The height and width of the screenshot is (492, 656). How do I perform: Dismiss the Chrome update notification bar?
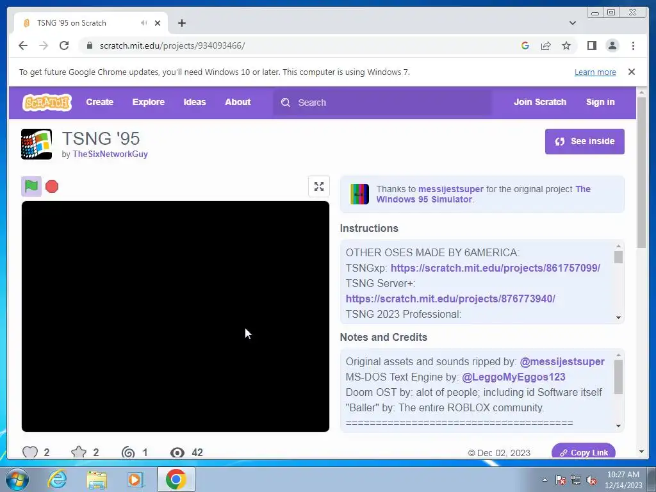[x=631, y=72]
